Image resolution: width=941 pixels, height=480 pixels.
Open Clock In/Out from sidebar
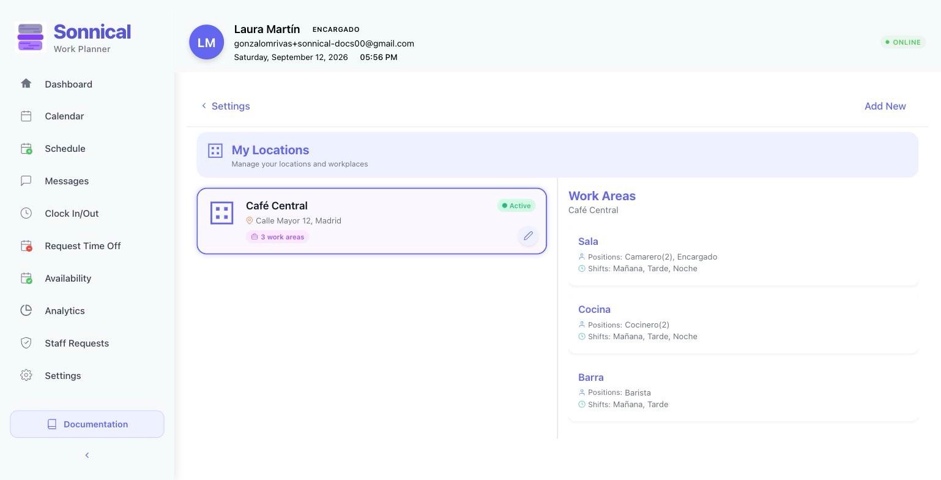click(x=72, y=214)
